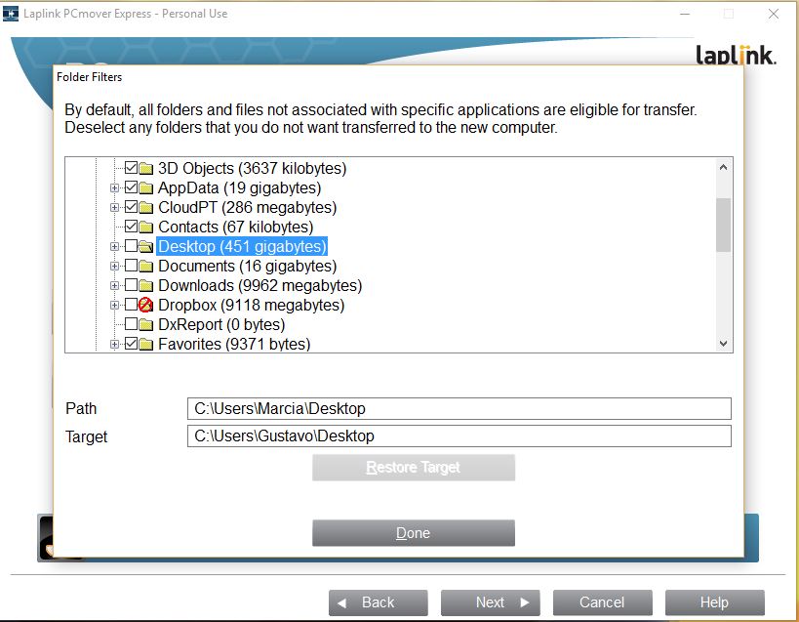Screen dimensions: 799x622
Task: Proceed with the Next button
Action: (490, 602)
